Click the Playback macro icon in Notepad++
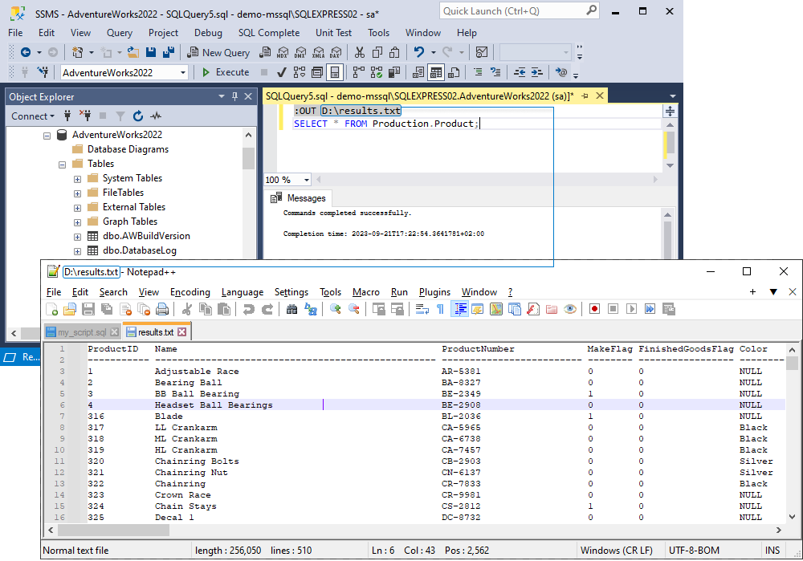803x561 pixels. click(x=631, y=309)
